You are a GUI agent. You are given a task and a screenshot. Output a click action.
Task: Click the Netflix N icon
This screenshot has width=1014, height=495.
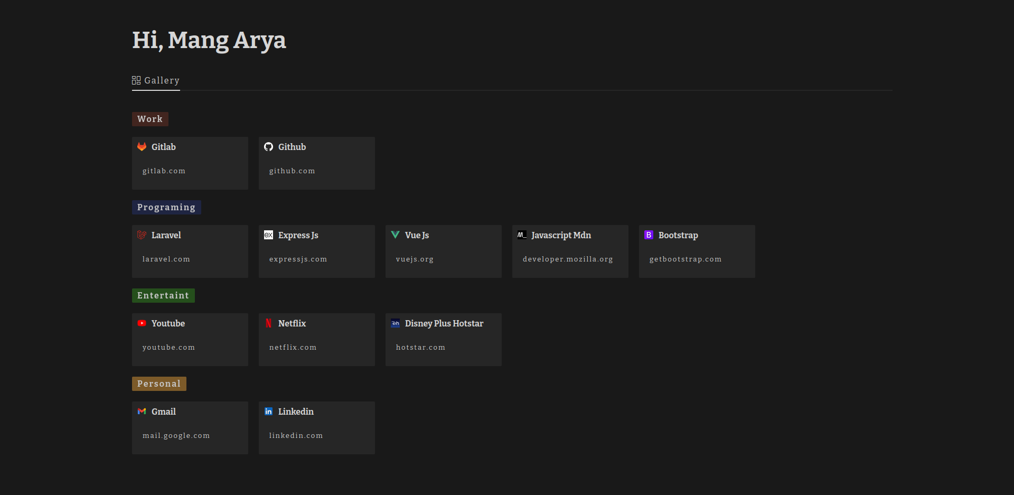pyautogui.click(x=268, y=323)
